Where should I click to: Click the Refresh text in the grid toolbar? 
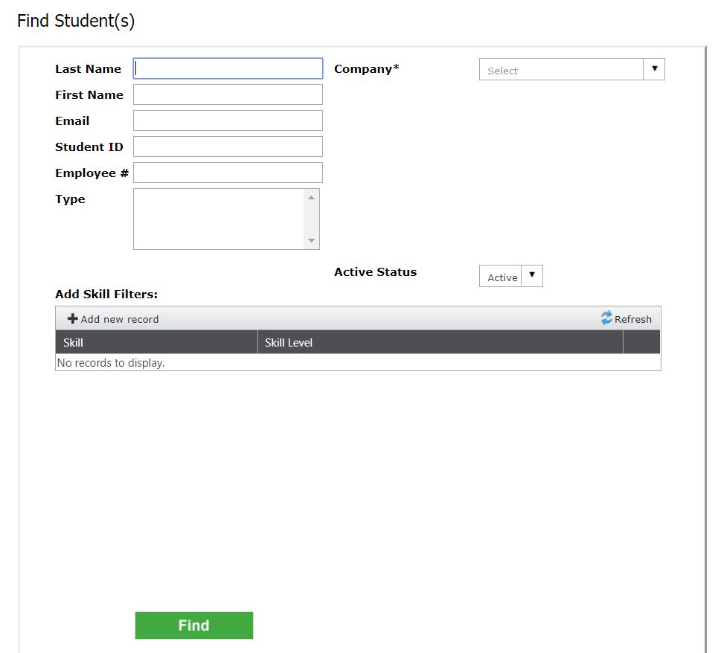pyautogui.click(x=632, y=319)
